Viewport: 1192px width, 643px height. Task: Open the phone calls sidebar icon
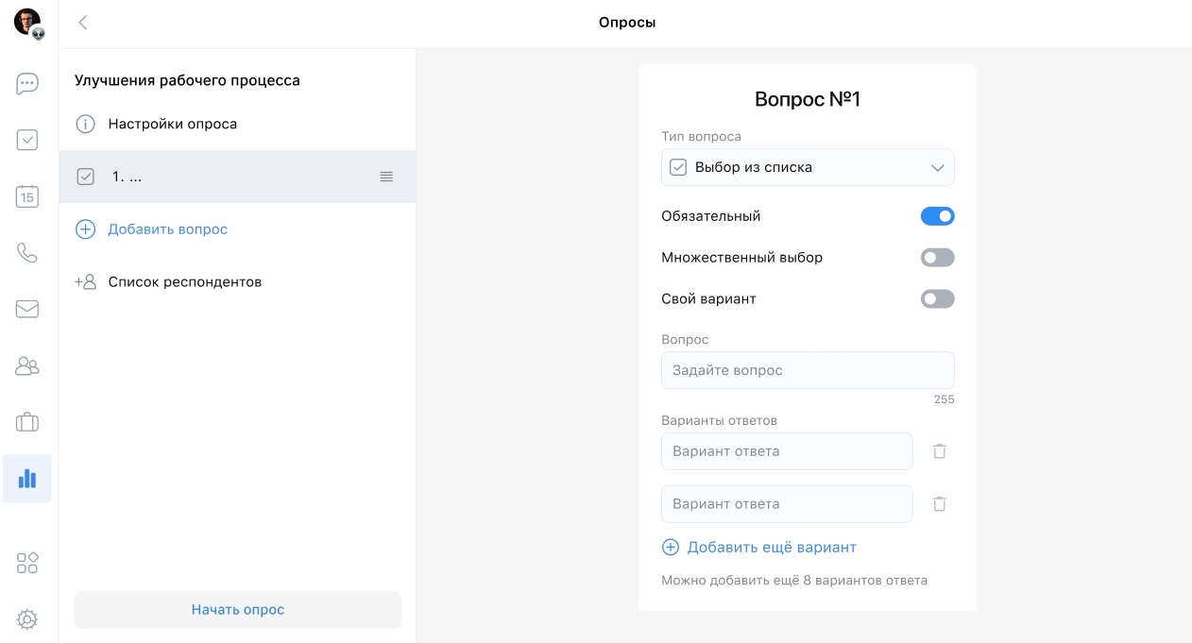coord(27,253)
